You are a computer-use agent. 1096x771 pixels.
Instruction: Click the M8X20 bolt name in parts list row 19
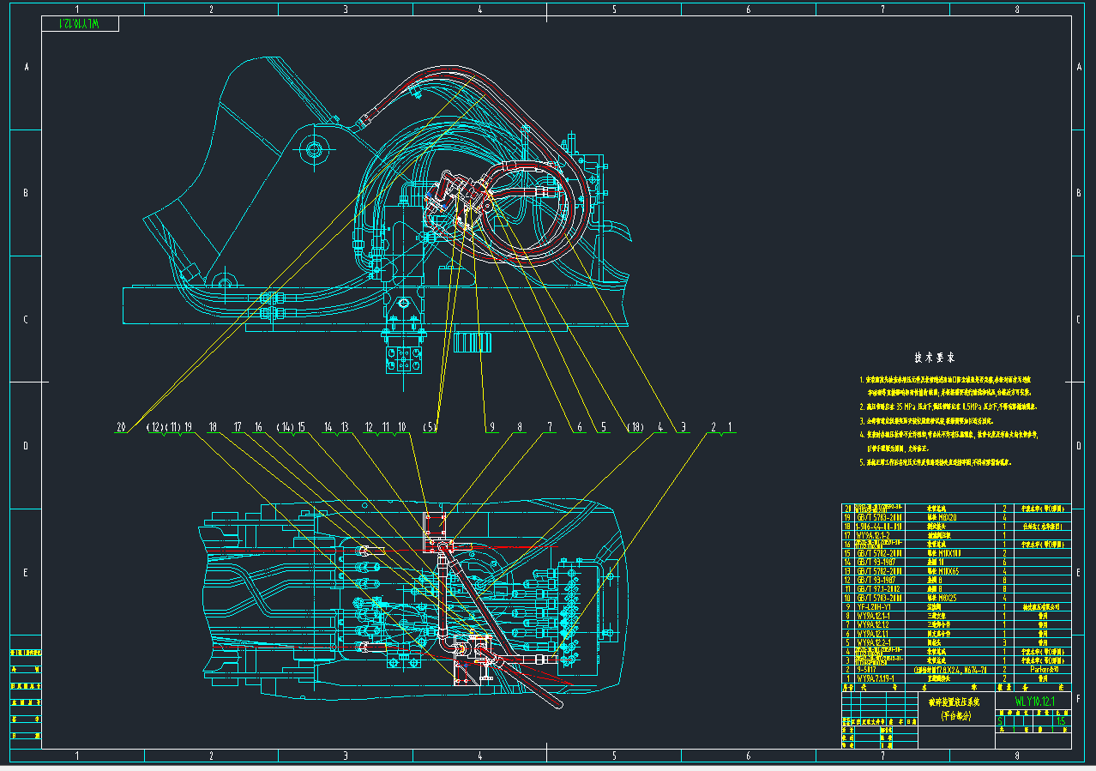pyautogui.click(x=942, y=517)
